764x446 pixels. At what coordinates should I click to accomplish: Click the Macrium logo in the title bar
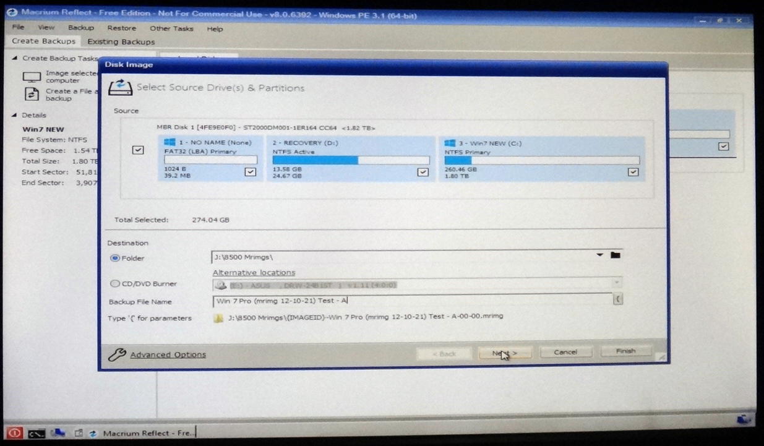[x=13, y=12]
